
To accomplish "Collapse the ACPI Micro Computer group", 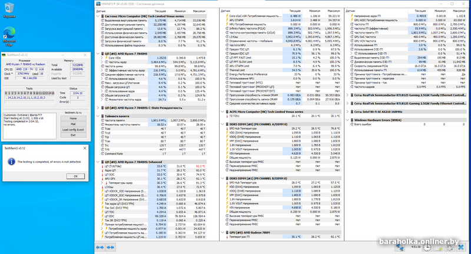I will [x=223, y=112].
